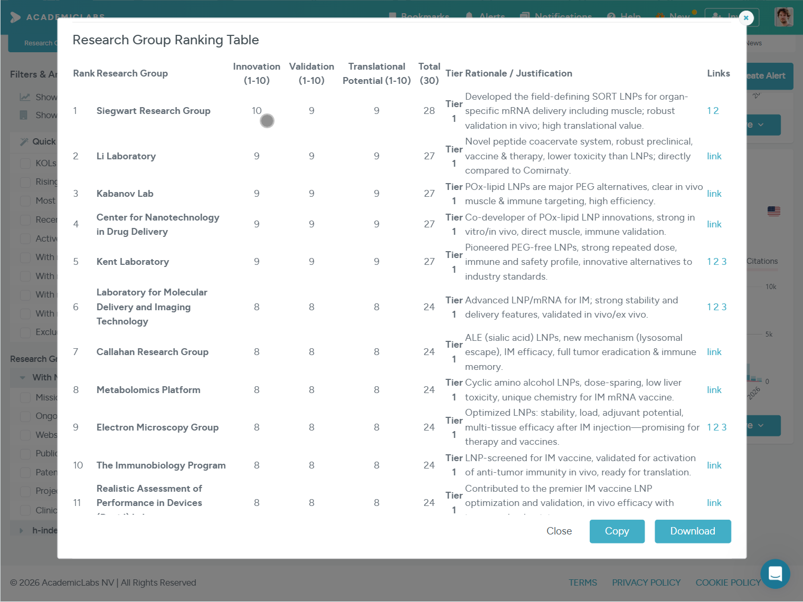The image size is (803, 602).
Task: Open Kent Laboratory link 3
Action: click(724, 262)
